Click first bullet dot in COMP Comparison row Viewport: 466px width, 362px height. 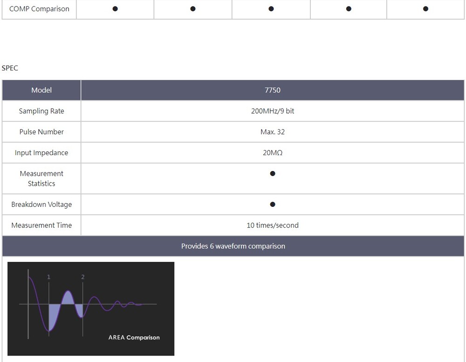pos(115,9)
